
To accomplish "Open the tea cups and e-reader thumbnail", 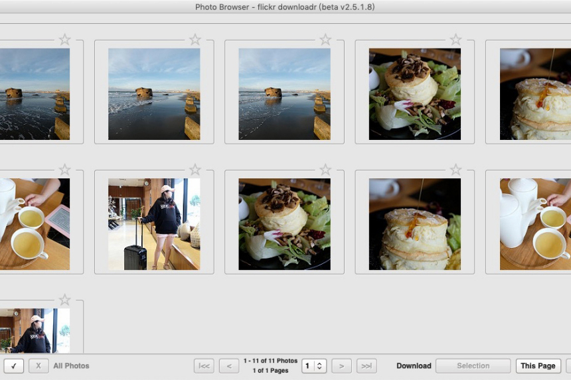I will [35, 224].
